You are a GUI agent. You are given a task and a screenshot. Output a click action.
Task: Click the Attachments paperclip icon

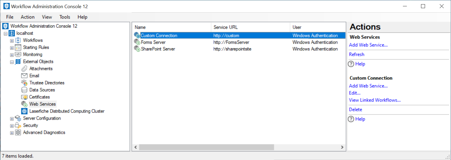click(24, 69)
